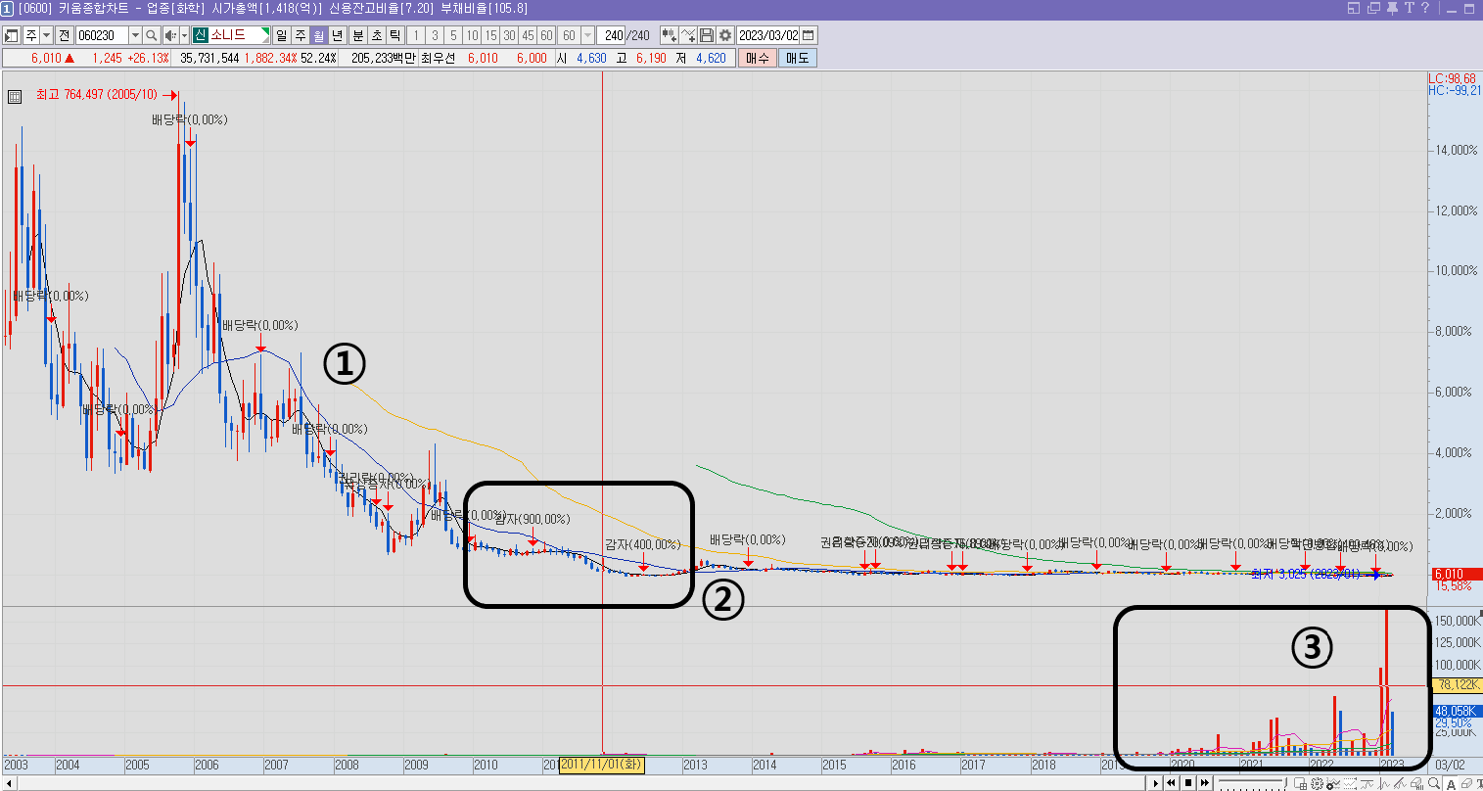The height and width of the screenshot is (791, 1483).
Task: Click the chart layout toggle icon at far left
Action: point(12,35)
